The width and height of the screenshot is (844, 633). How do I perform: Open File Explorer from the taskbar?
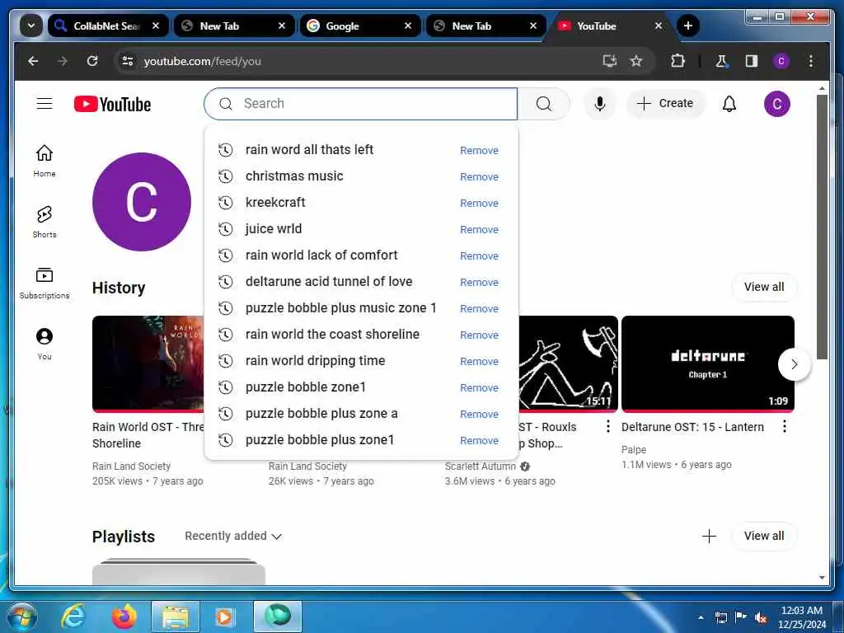pyautogui.click(x=176, y=617)
